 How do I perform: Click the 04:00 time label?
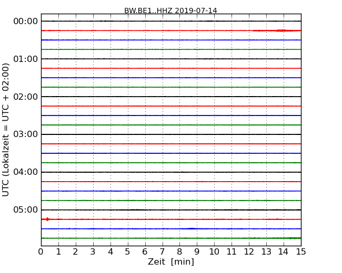point(26,172)
